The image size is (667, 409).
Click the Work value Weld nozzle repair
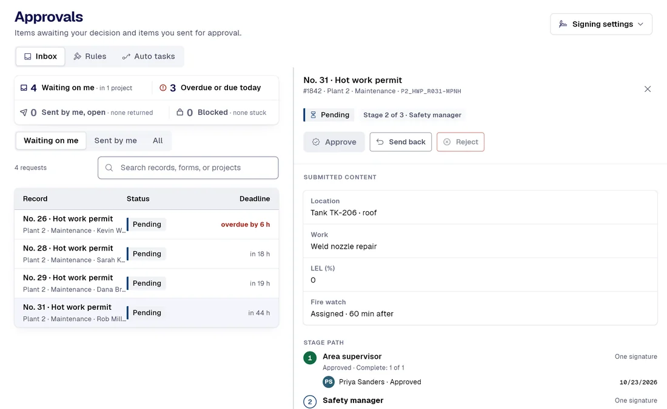click(343, 246)
